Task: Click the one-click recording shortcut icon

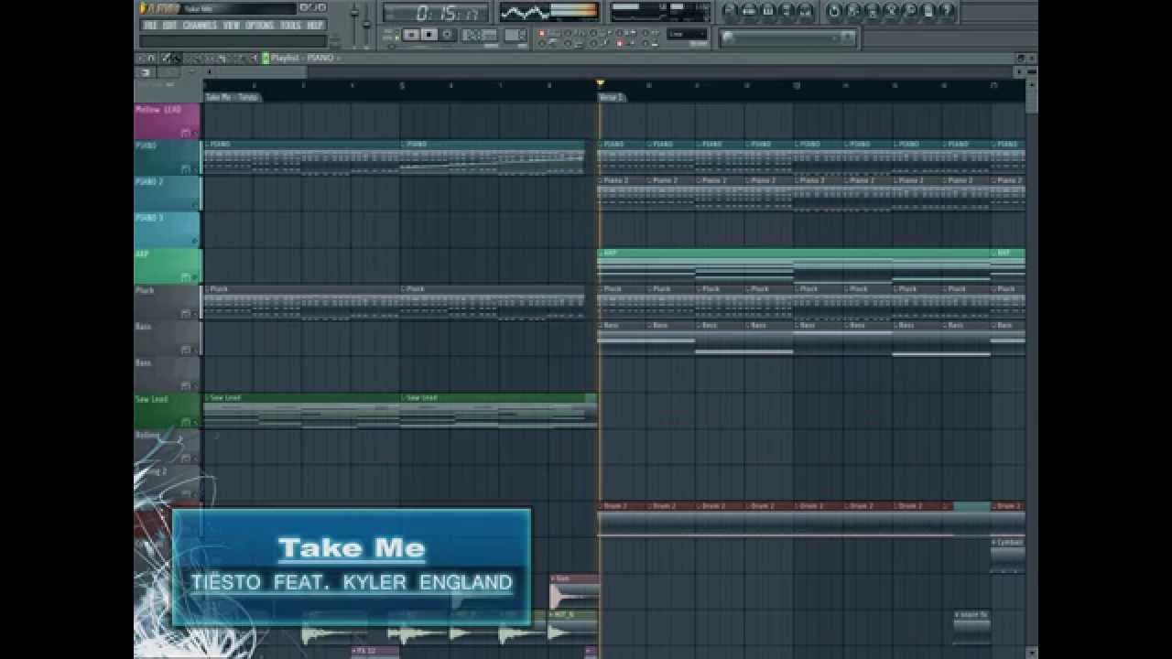Action: pos(909,11)
